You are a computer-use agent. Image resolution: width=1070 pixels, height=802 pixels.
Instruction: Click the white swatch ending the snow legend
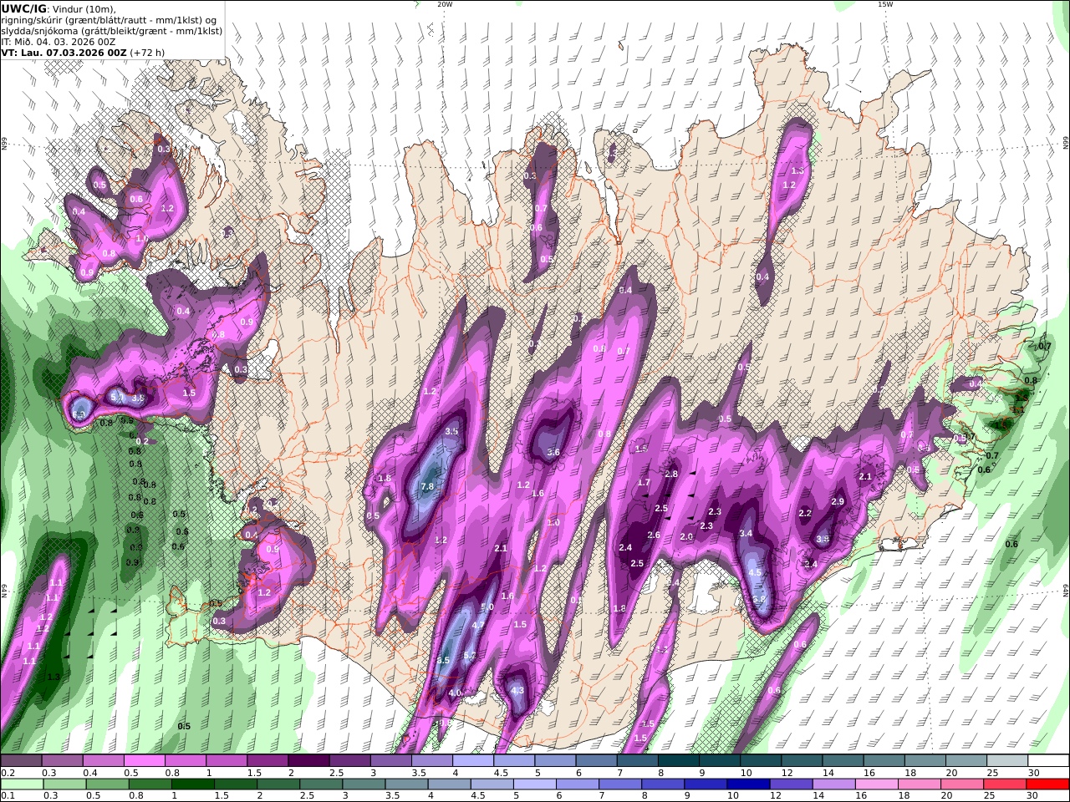pos(1047,761)
